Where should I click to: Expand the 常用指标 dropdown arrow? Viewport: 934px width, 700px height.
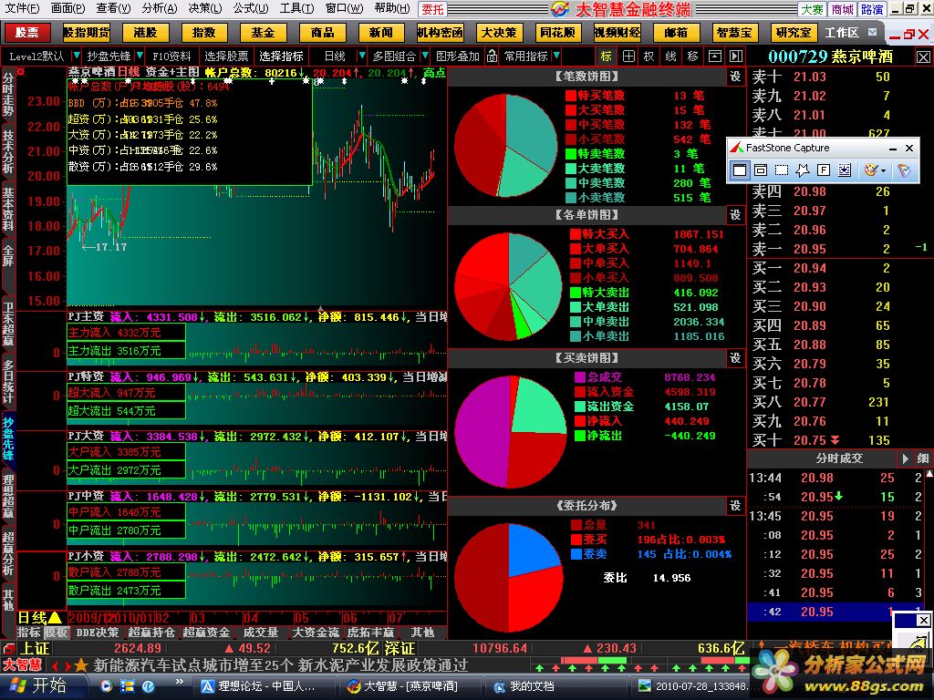[x=556, y=56]
